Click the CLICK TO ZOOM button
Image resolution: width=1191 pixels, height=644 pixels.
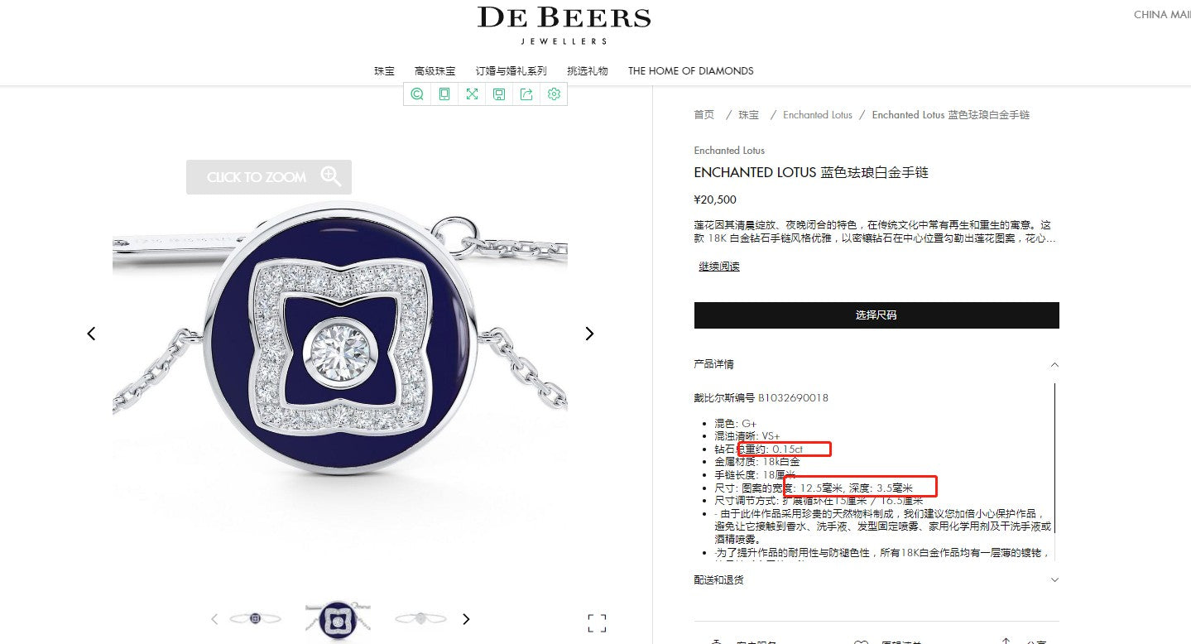[x=269, y=177]
